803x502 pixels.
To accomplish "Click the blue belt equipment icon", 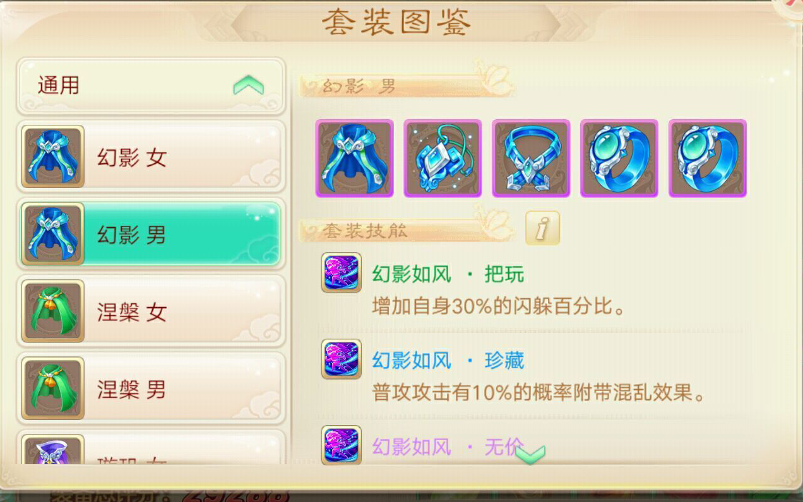I will point(531,158).
